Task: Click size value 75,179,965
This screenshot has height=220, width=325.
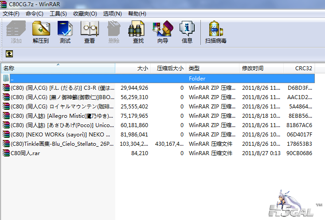Action: tap(134, 116)
